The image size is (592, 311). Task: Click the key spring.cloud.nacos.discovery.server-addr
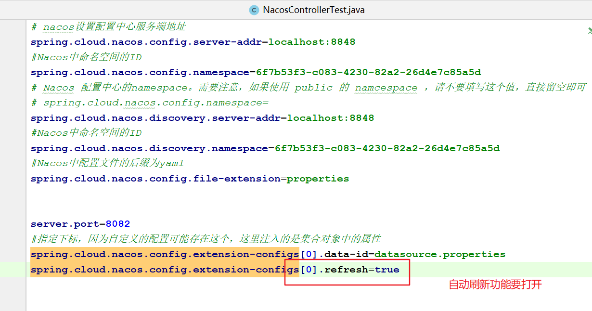click(155, 118)
